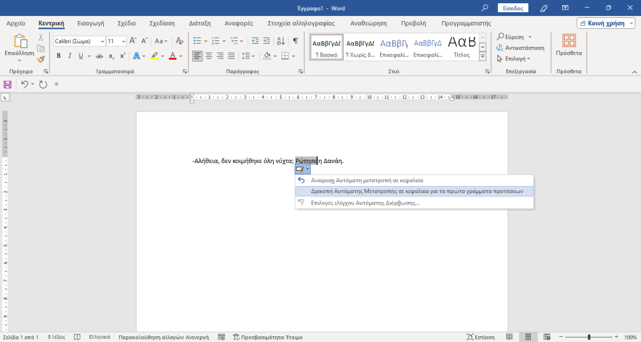Screen dimensions: 641x342
Task: Switch to the Εισαγωγή ribbon tab
Action: pos(90,23)
